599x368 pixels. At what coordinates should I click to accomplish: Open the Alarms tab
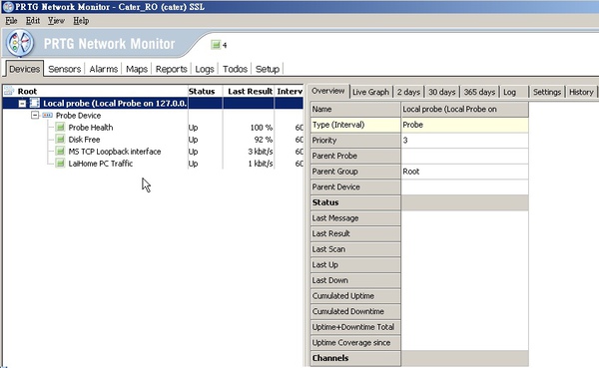104,69
